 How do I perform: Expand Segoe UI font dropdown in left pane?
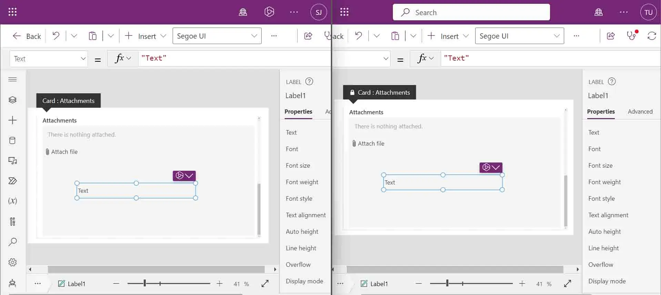click(217, 36)
